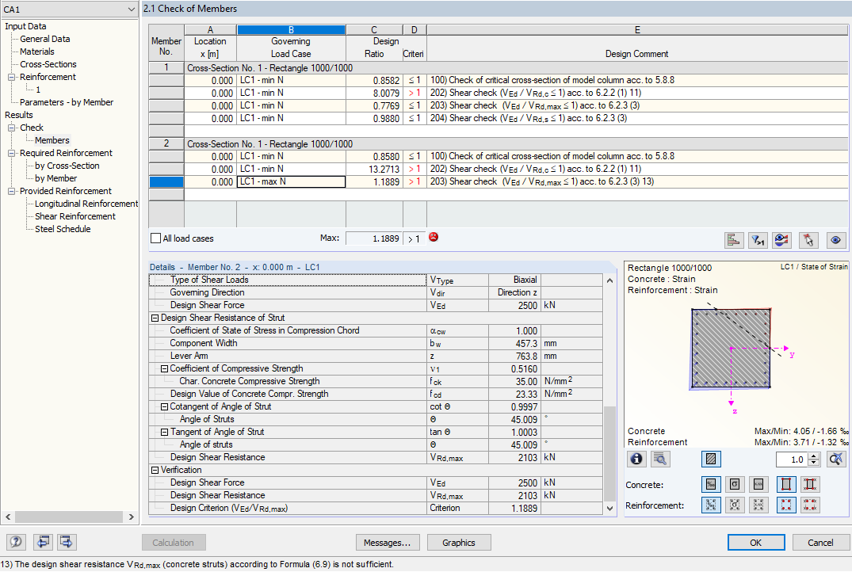Select LC1 - max N cell
Viewport: 852px width, 572px height.
coord(291,181)
